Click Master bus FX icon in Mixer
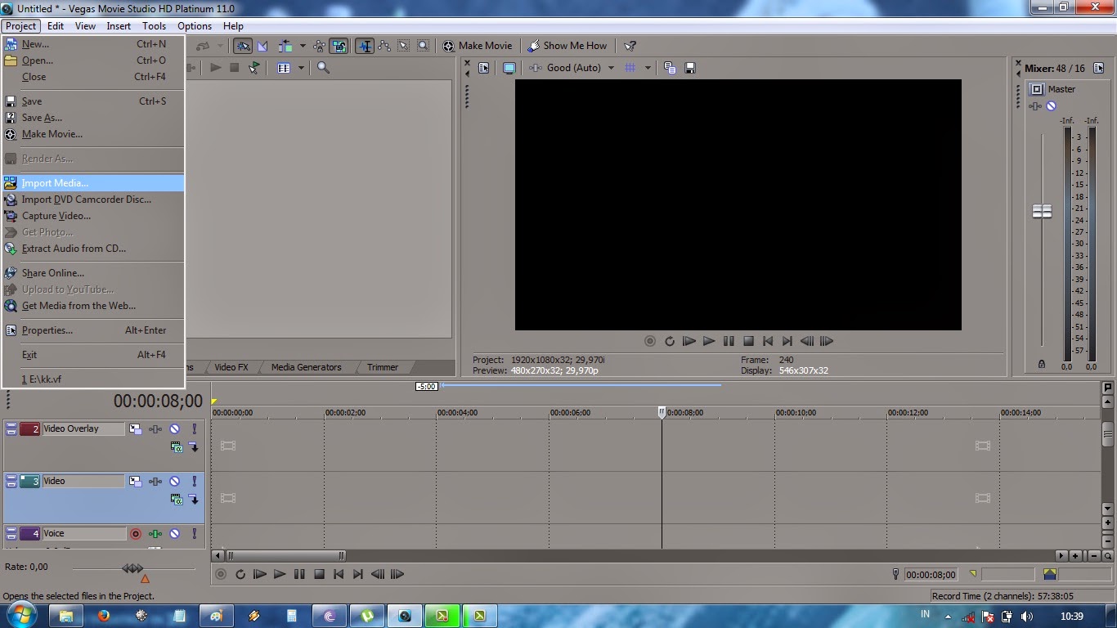The image size is (1117, 628). 1036,105
